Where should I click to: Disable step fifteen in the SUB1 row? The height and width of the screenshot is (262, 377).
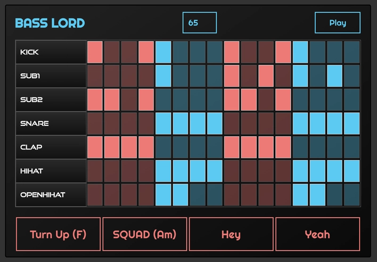click(x=335, y=76)
